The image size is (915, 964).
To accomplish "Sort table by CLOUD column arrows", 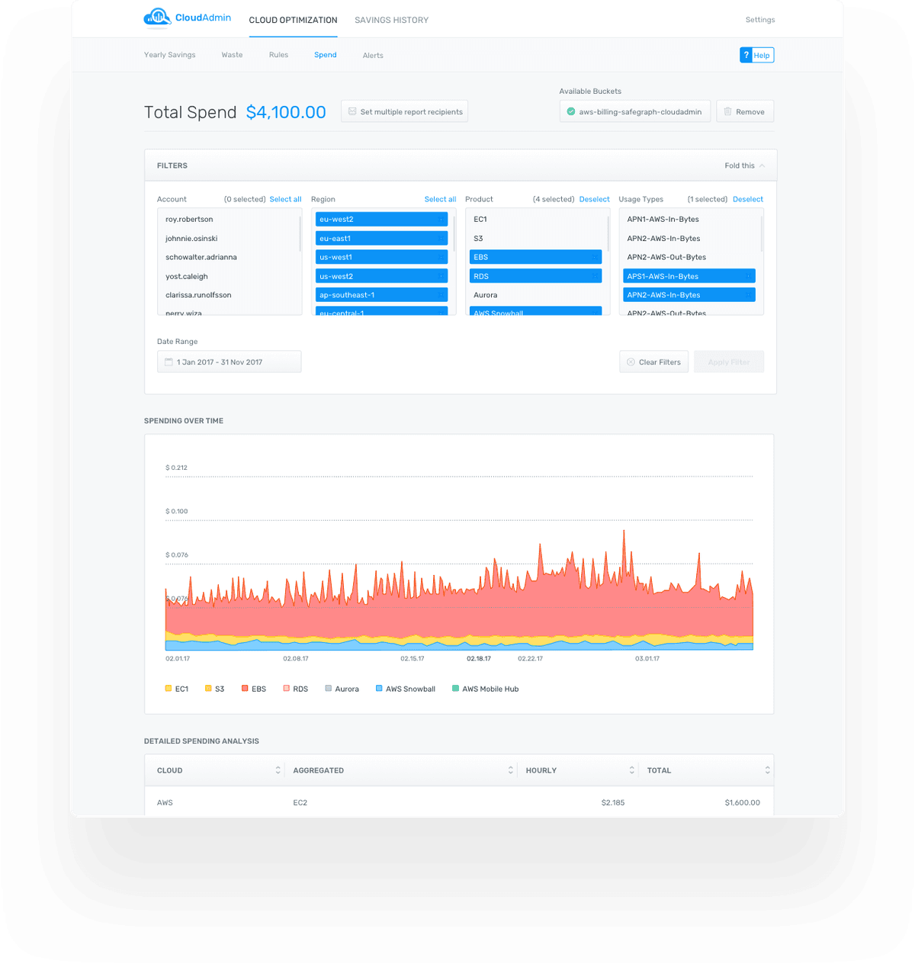I will click(x=278, y=770).
